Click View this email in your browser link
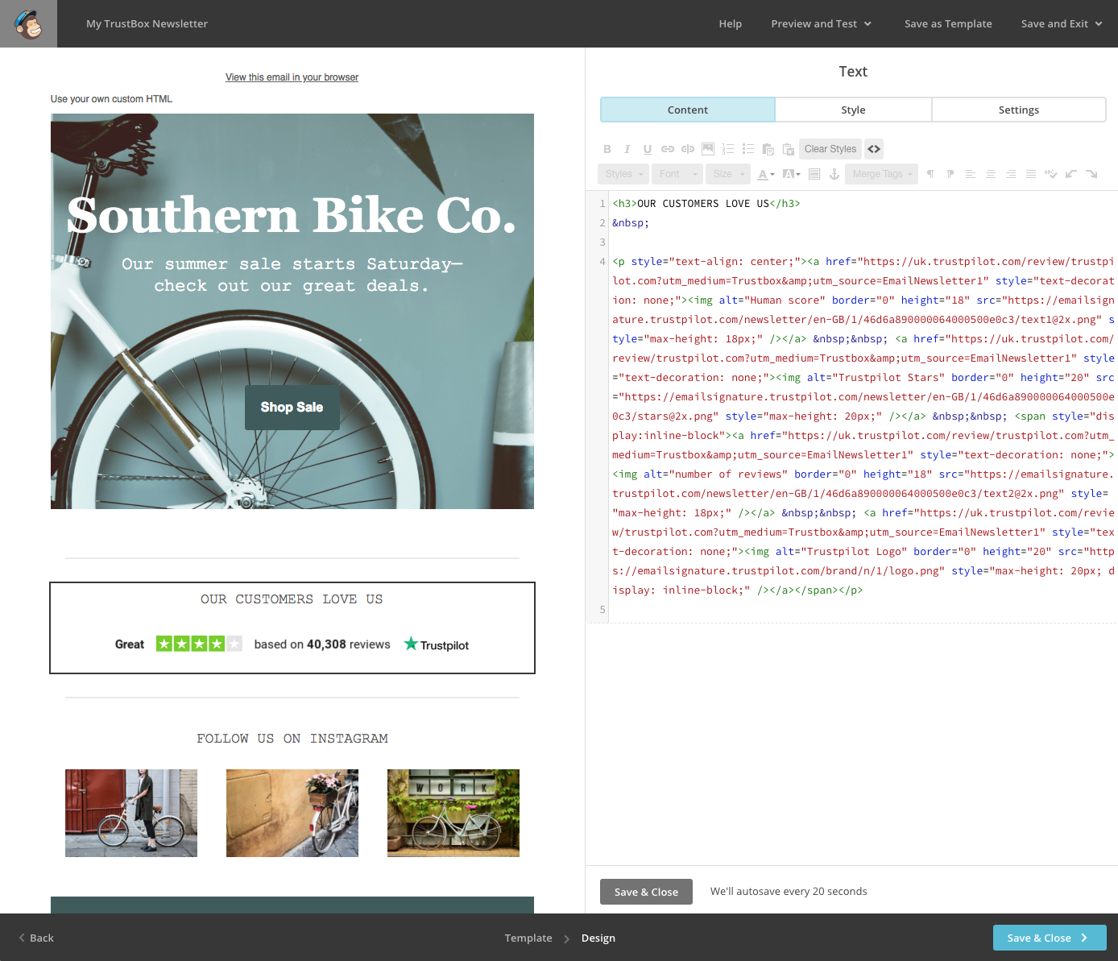1118x961 pixels. pyautogui.click(x=292, y=77)
